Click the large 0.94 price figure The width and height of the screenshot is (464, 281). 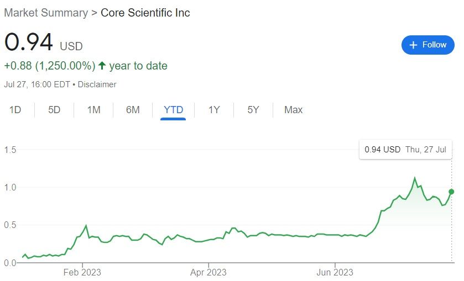coord(29,43)
